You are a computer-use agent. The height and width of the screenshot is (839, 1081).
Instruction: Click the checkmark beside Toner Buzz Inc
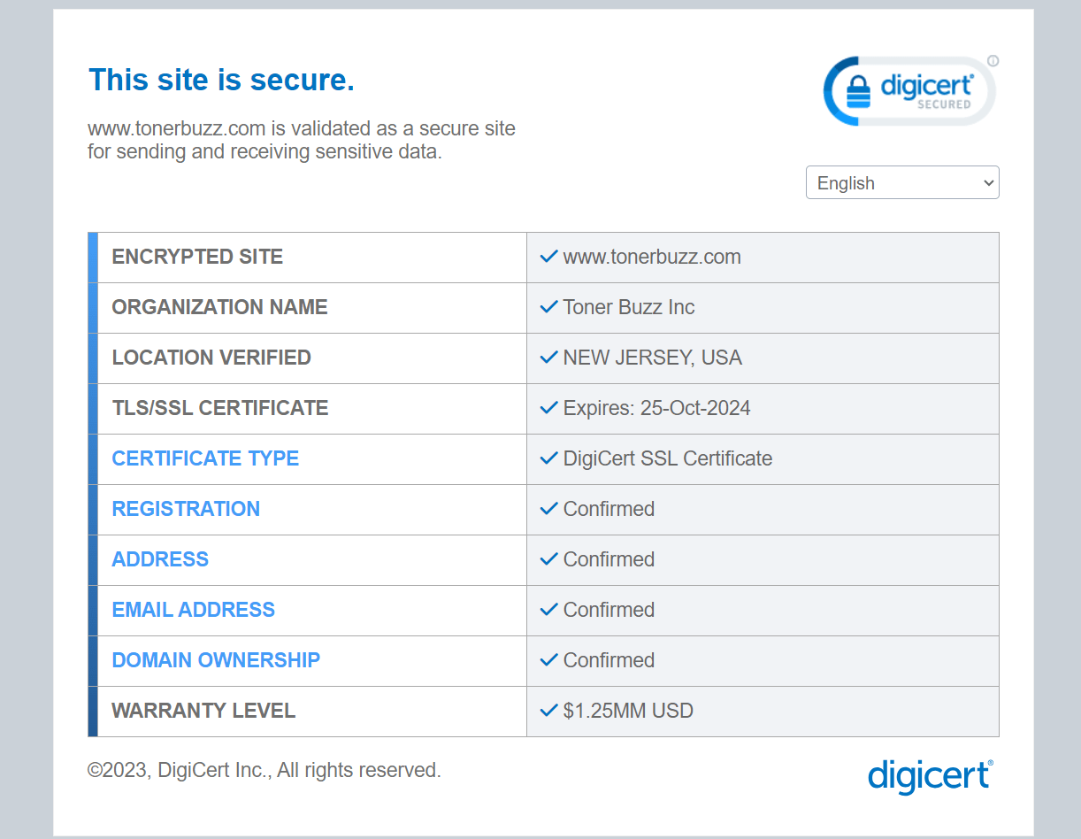[x=548, y=307]
